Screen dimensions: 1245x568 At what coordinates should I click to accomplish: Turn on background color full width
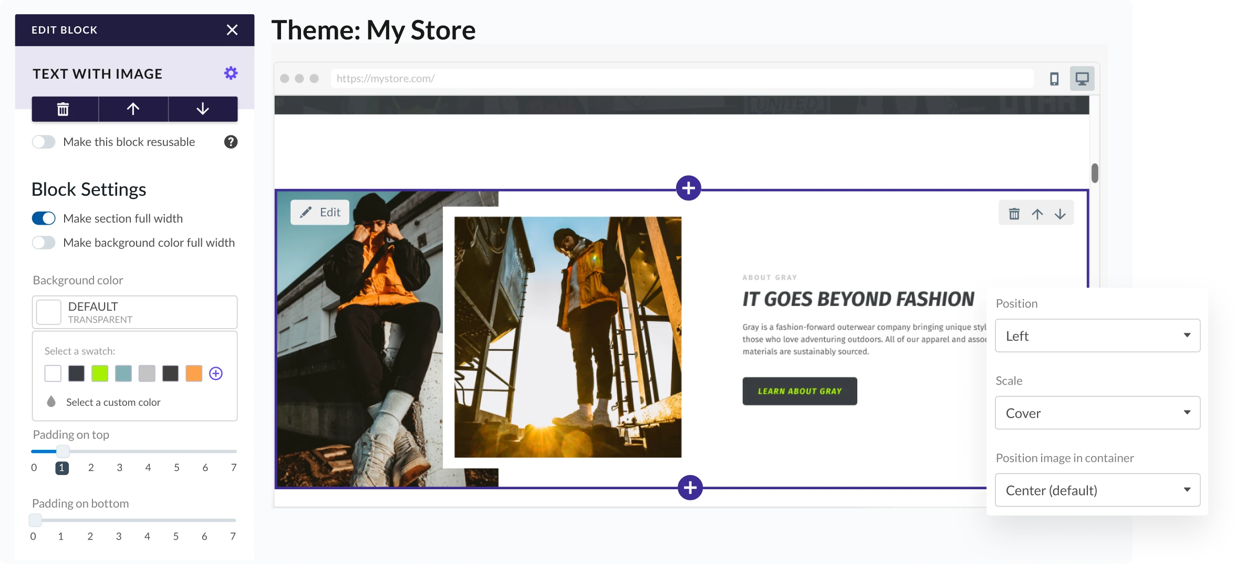point(44,243)
